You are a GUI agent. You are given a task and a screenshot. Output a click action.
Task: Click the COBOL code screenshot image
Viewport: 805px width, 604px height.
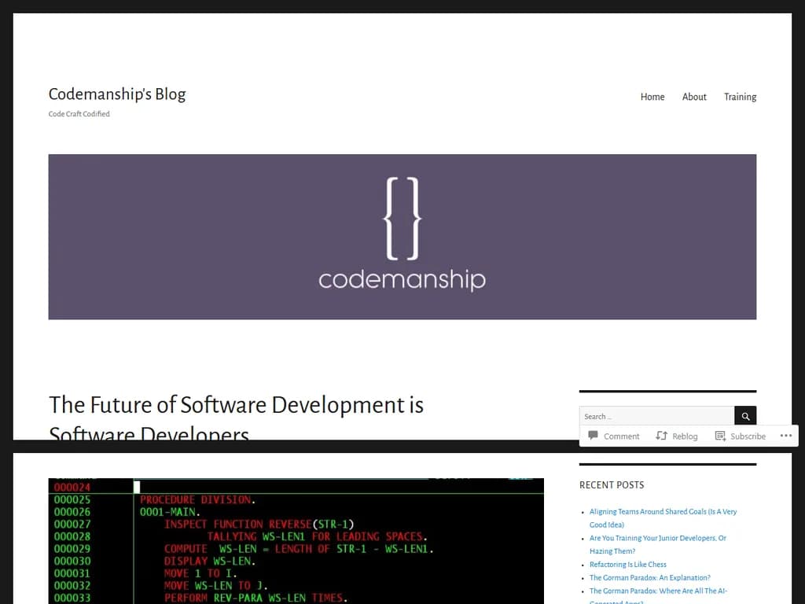point(296,543)
